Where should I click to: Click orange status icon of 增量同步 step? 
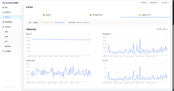click(140, 15)
